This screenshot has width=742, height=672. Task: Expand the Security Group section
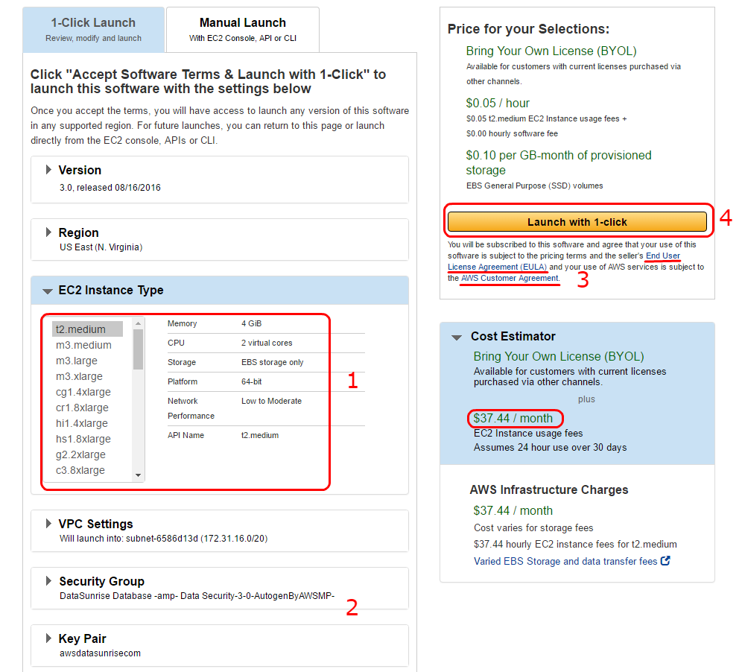pos(48,580)
